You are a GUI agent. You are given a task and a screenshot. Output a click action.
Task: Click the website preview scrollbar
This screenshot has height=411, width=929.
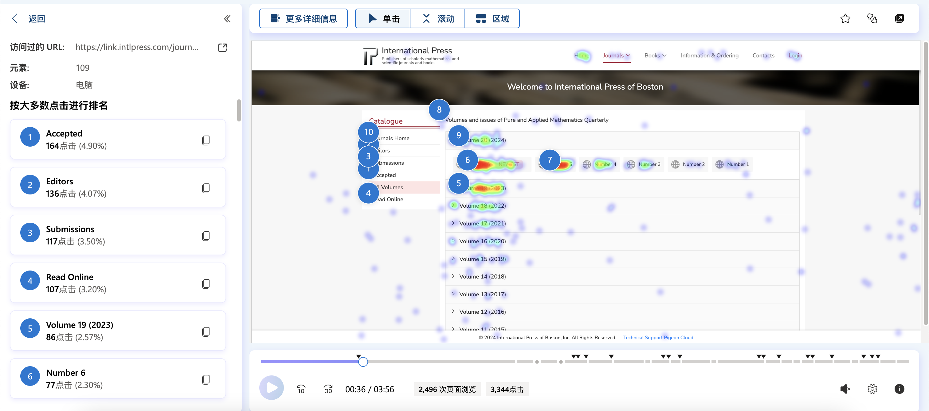(x=925, y=183)
